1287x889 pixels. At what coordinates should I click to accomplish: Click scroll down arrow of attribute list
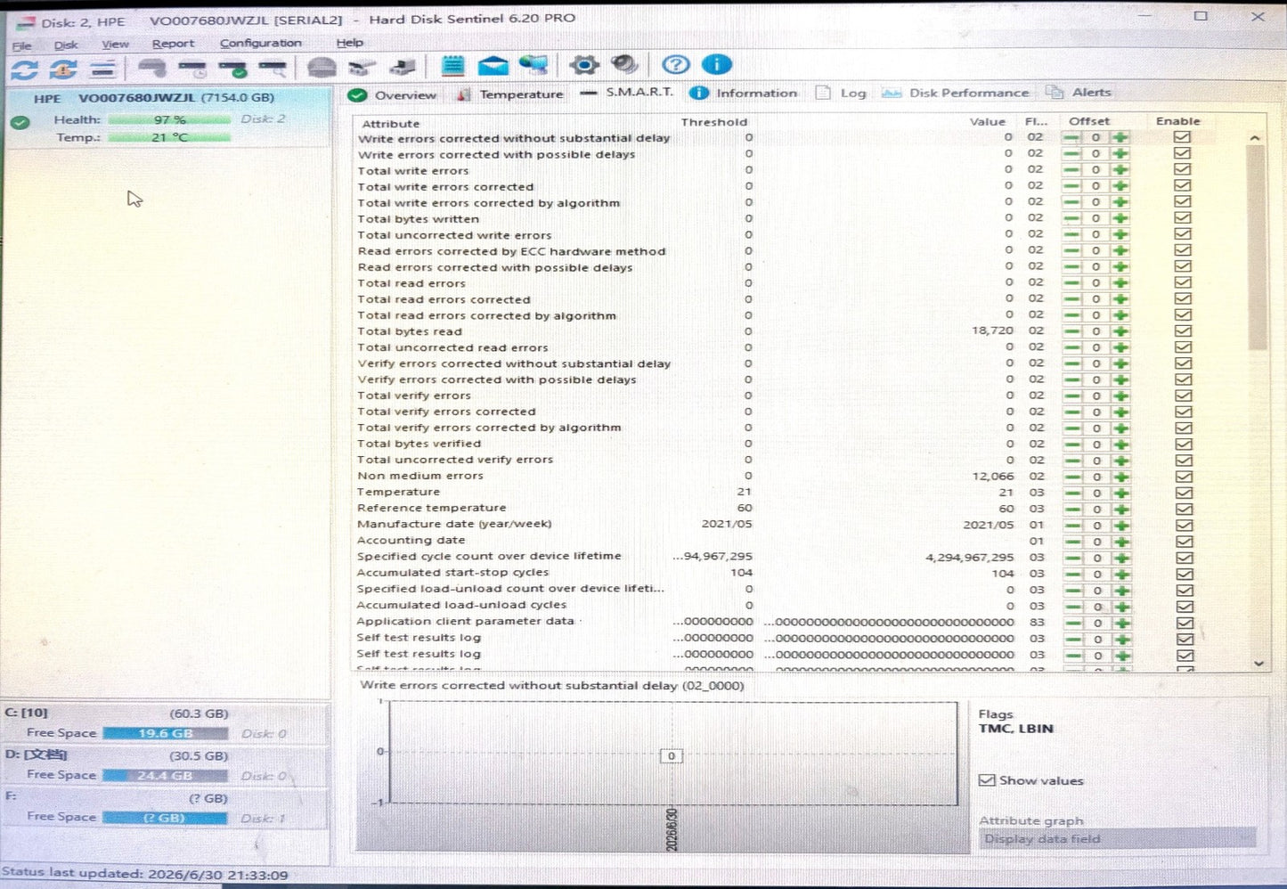(x=1258, y=663)
